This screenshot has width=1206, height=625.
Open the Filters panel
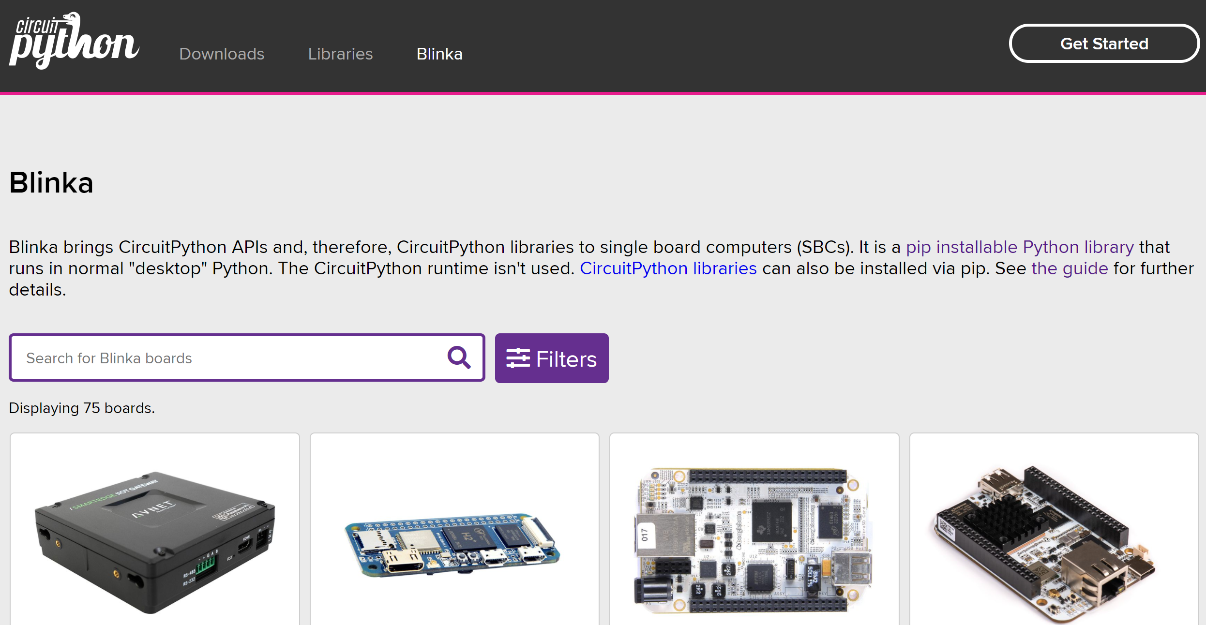(x=552, y=358)
